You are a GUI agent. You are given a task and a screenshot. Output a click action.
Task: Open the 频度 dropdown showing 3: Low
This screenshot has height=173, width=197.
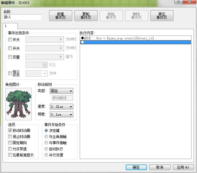point(61,114)
